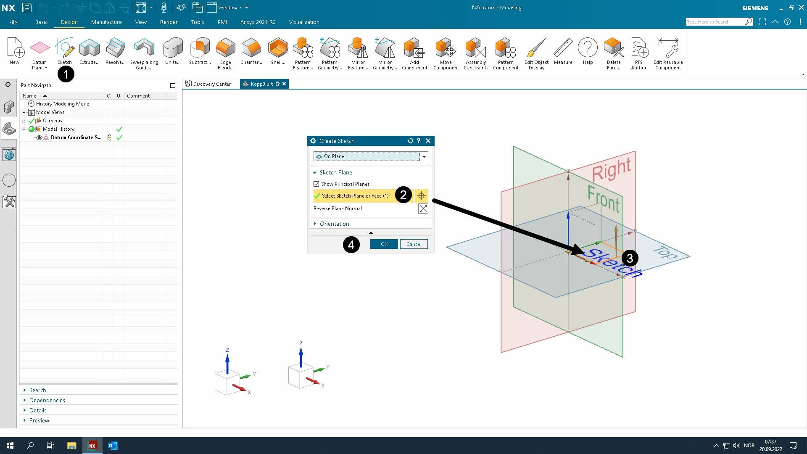The height and width of the screenshot is (454, 807).
Task: Uncheck Show Principal Planes checkbox
Action: coord(316,184)
